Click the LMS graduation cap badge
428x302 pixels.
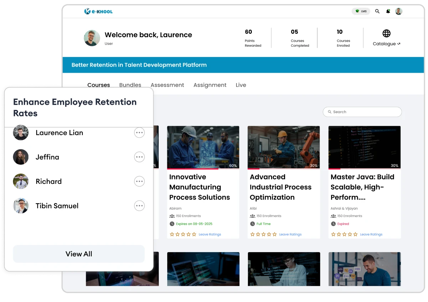[361, 11]
